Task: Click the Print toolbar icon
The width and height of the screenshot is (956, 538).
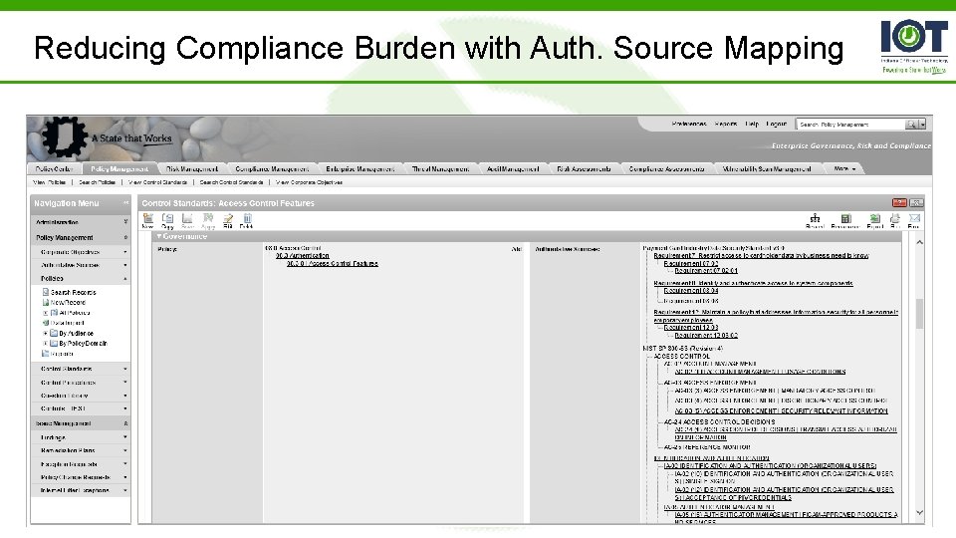Action: [895, 218]
